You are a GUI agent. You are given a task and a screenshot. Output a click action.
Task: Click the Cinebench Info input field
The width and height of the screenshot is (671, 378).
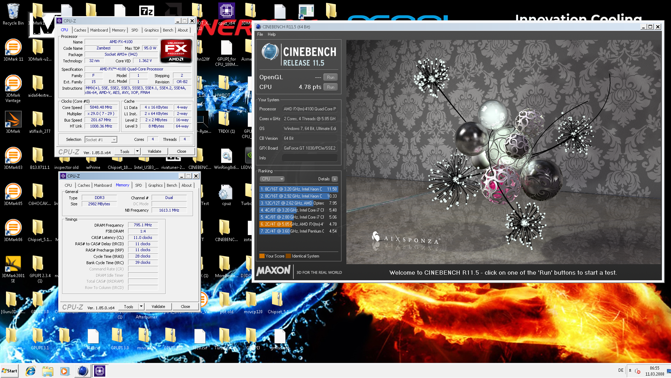point(310,158)
